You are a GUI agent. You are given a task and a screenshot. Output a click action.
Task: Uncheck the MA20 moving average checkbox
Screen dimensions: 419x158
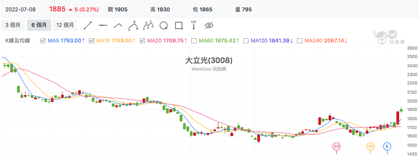142,41
